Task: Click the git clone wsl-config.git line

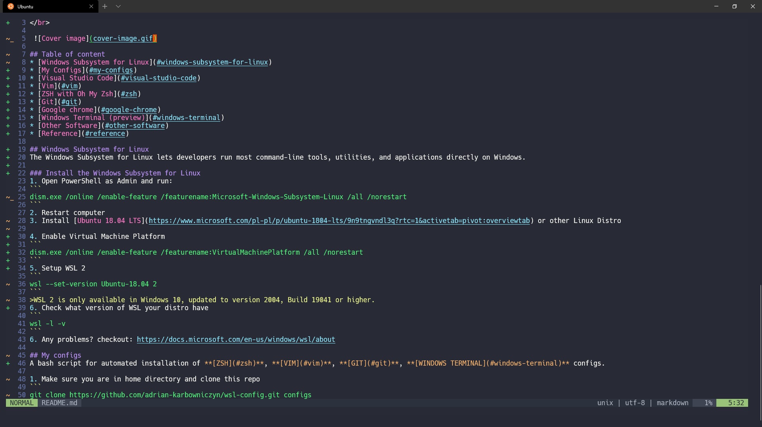Action: click(171, 395)
